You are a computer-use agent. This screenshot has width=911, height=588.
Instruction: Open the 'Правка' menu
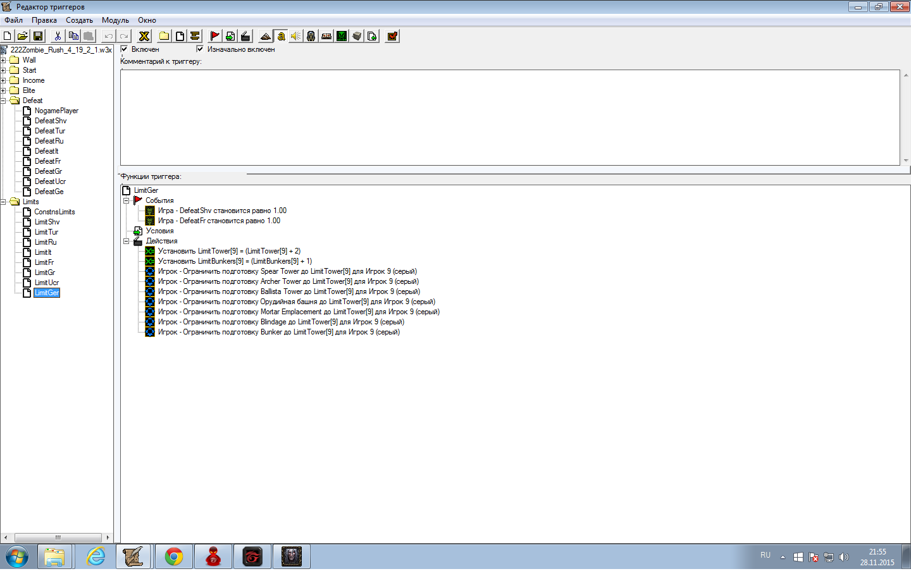click(44, 20)
